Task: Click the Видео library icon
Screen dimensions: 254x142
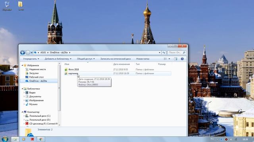Action: click(27, 93)
